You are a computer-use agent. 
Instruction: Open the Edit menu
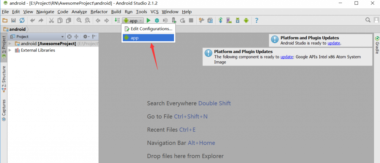pos(16,12)
